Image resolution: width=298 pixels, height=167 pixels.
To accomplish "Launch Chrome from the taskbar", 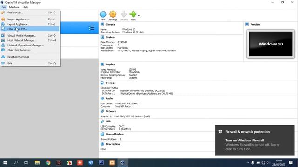I will (x=48, y=163).
